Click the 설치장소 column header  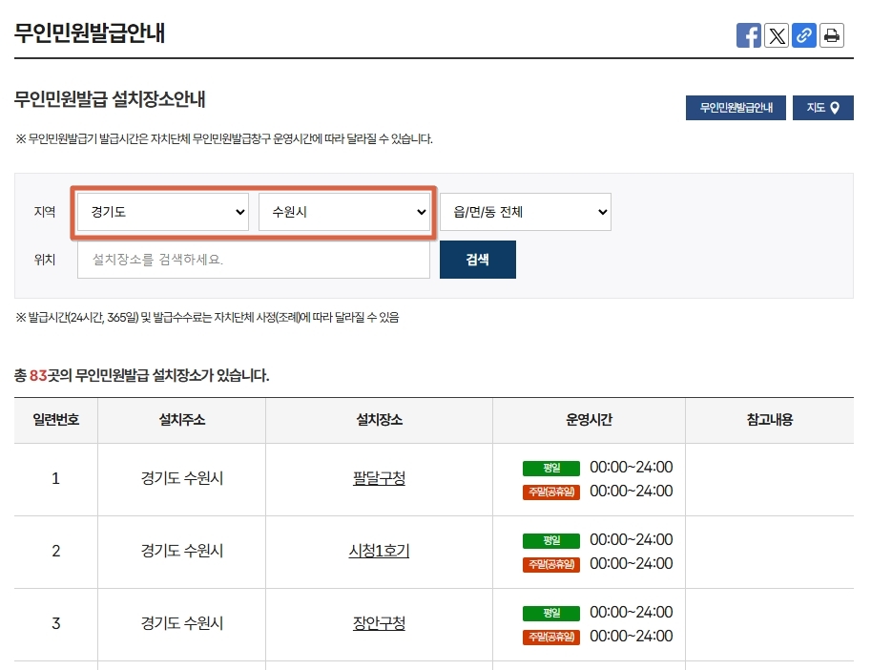[378, 420]
